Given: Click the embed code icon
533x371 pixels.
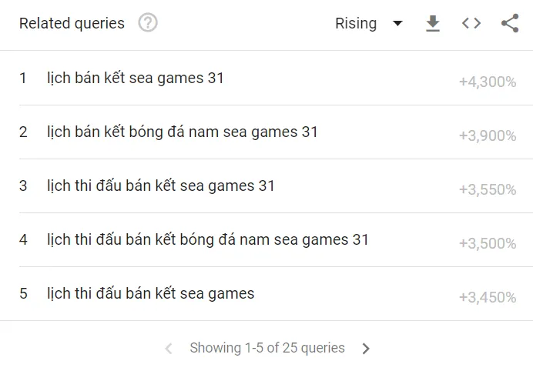Looking at the screenshot, I should click(x=471, y=24).
